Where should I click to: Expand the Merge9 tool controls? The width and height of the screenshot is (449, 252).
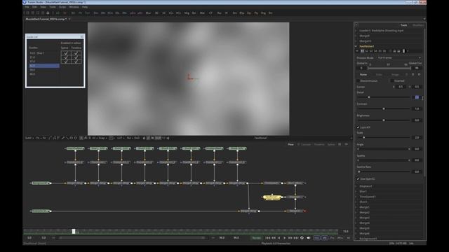[x=356, y=36]
